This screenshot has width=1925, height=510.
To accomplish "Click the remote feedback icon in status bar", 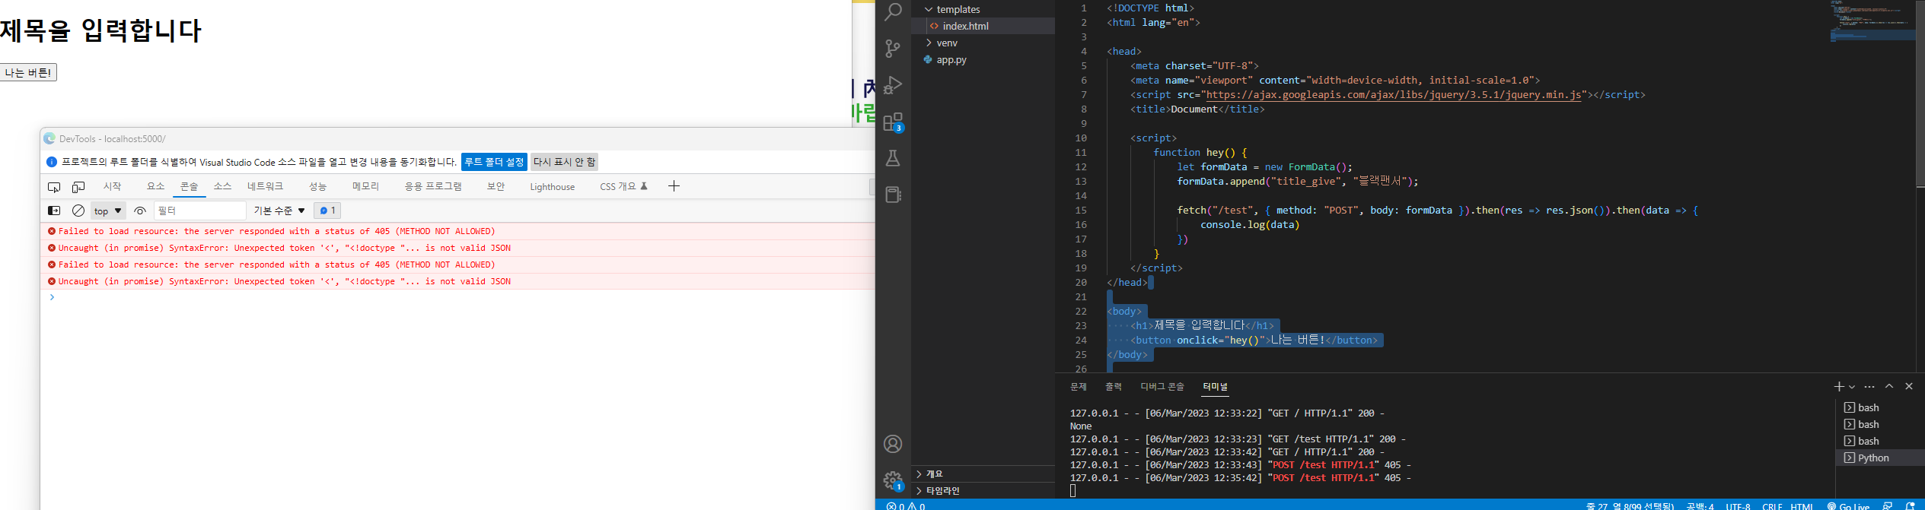I will (1888, 505).
